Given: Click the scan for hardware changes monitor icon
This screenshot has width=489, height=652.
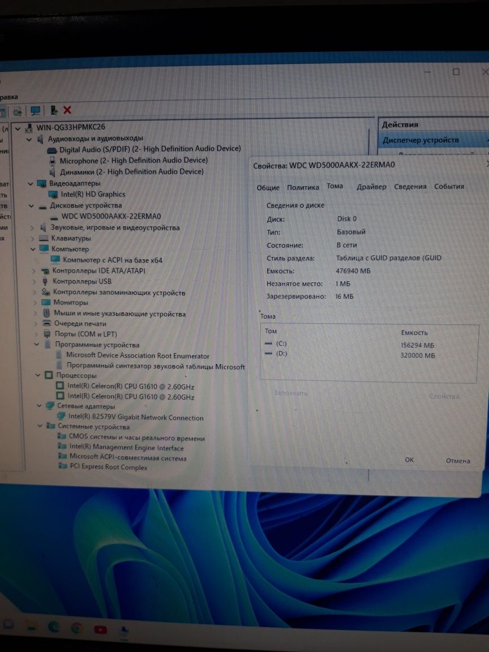Looking at the screenshot, I should point(36,110).
